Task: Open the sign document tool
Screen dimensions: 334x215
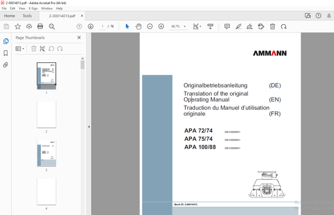Action: tap(249, 26)
